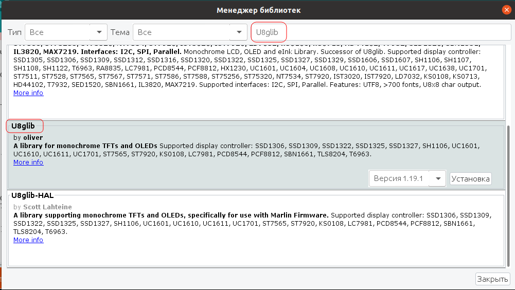Viewport: 515px width, 290px height.
Task: Click the arrow button of the Тема combo box
Action: pyautogui.click(x=238, y=32)
